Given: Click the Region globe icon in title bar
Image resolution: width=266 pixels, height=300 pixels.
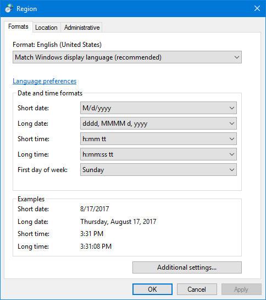Looking at the screenshot, I should pos(9,8).
